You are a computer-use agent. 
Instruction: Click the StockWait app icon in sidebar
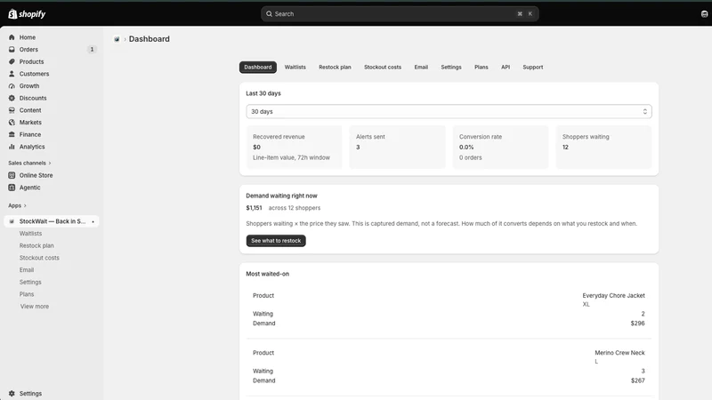pos(12,221)
